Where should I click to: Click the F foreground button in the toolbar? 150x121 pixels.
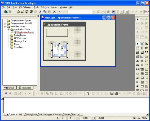122,12
